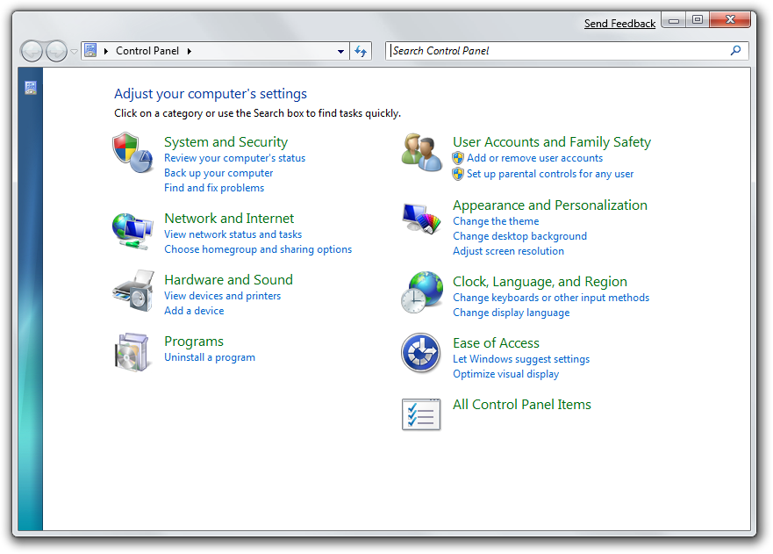
Task: Open Review your computer's status
Action: coord(234,158)
